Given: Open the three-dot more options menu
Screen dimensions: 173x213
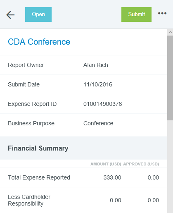Looking at the screenshot, I should [x=162, y=13].
